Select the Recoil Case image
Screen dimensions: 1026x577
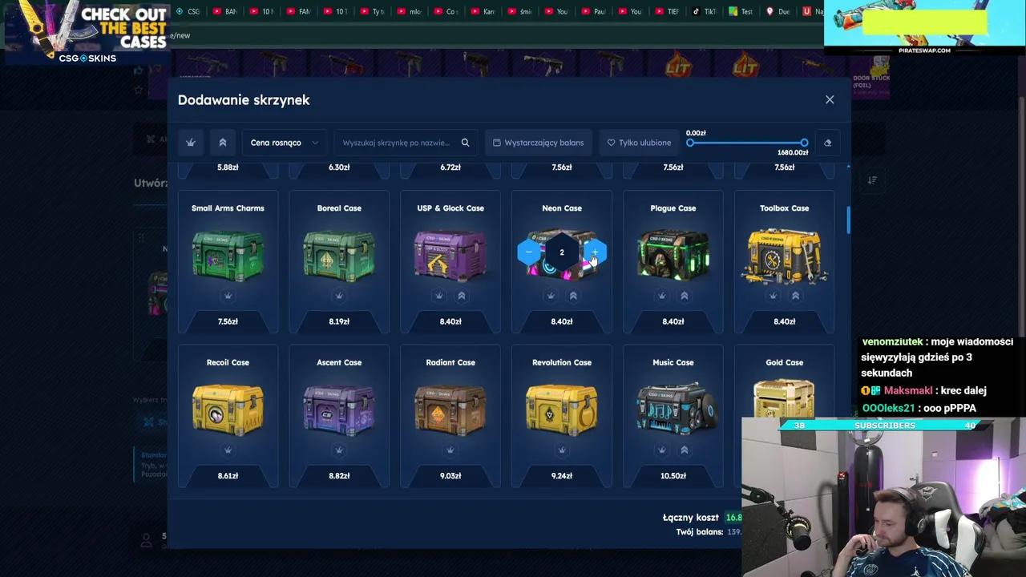click(228, 410)
